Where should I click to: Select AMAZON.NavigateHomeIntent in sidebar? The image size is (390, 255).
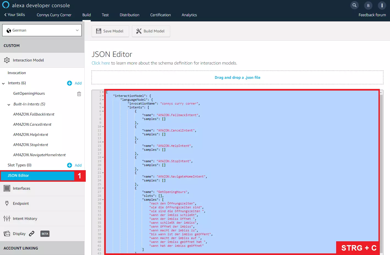pyautogui.click(x=40, y=155)
